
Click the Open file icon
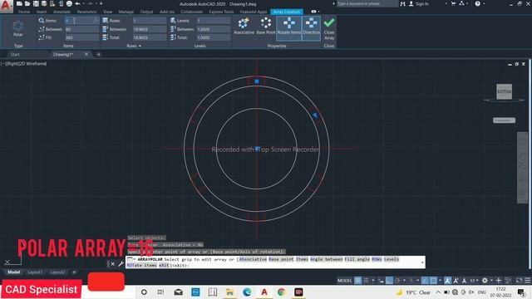(27, 3)
